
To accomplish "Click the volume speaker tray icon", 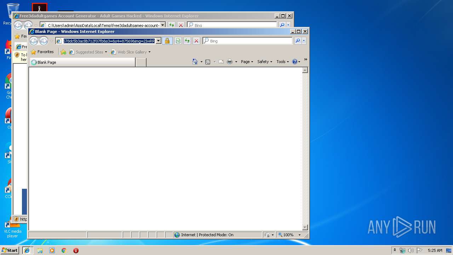I will tap(411, 250).
